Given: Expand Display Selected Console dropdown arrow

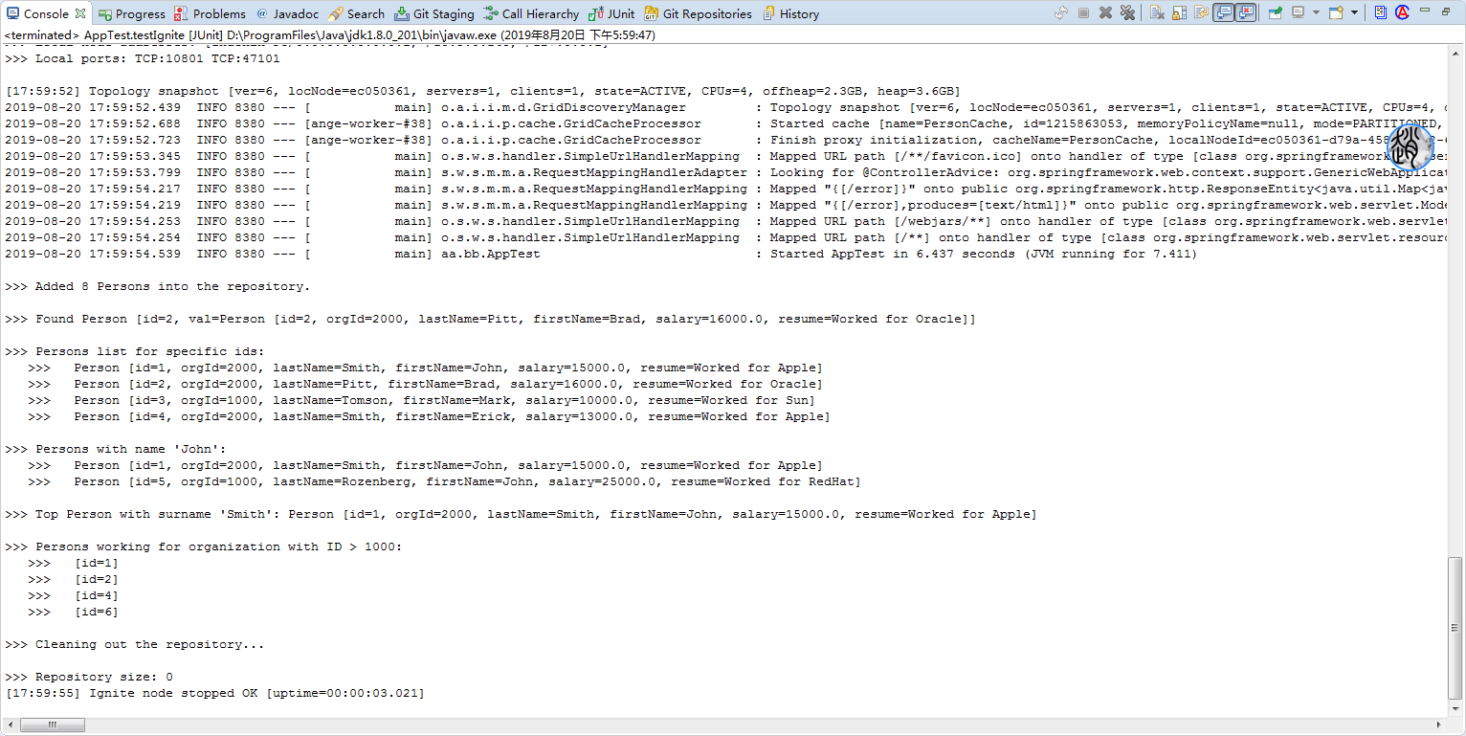Looking at the screenshot, I should (1316, 12).
